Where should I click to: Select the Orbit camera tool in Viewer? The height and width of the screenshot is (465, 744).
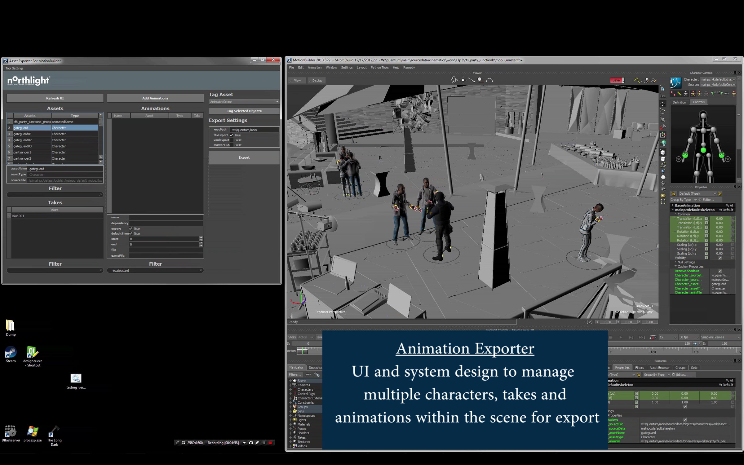454,80
